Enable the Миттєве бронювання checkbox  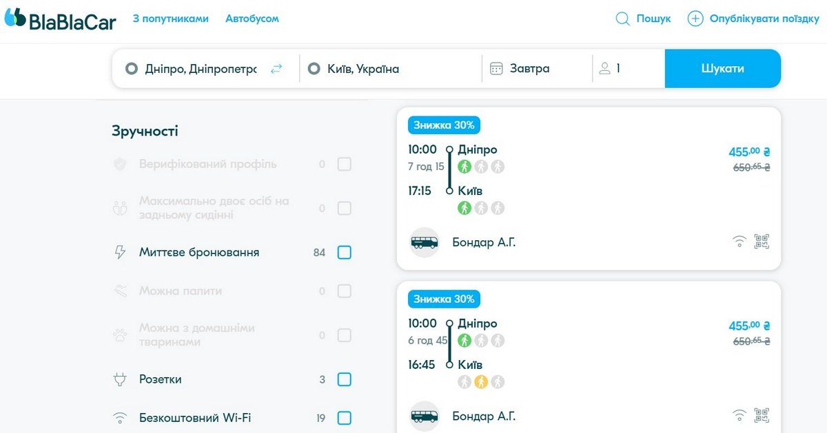tap(344, 253)
